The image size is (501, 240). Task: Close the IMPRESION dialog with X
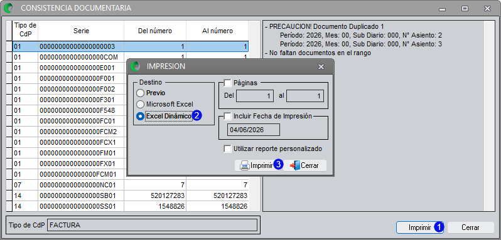point(321,66)
